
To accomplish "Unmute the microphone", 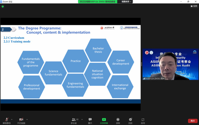I will pos(7,120).
